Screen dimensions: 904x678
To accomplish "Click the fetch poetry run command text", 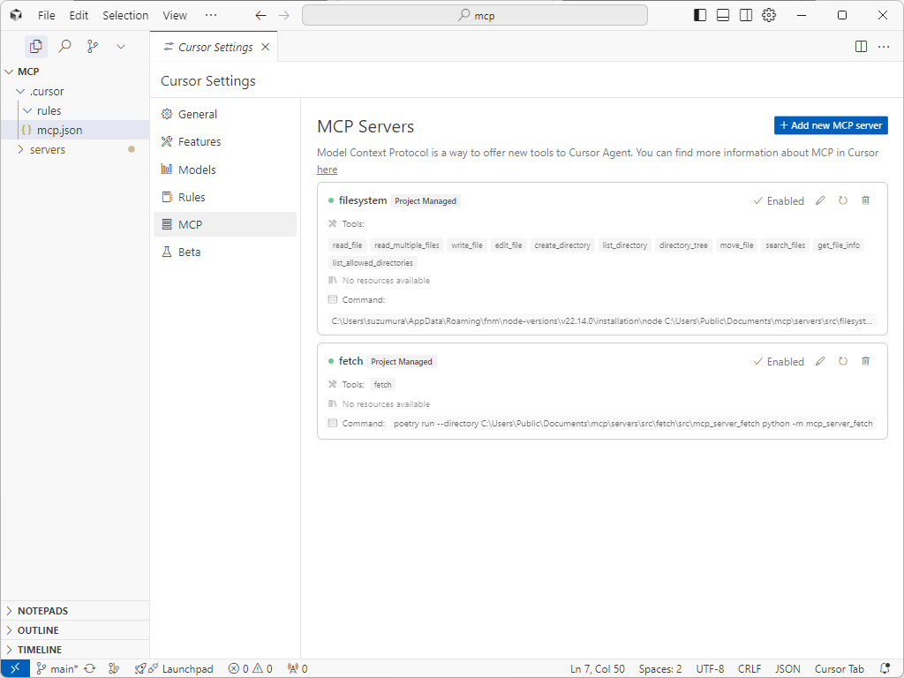I will (x=633, y=423).
